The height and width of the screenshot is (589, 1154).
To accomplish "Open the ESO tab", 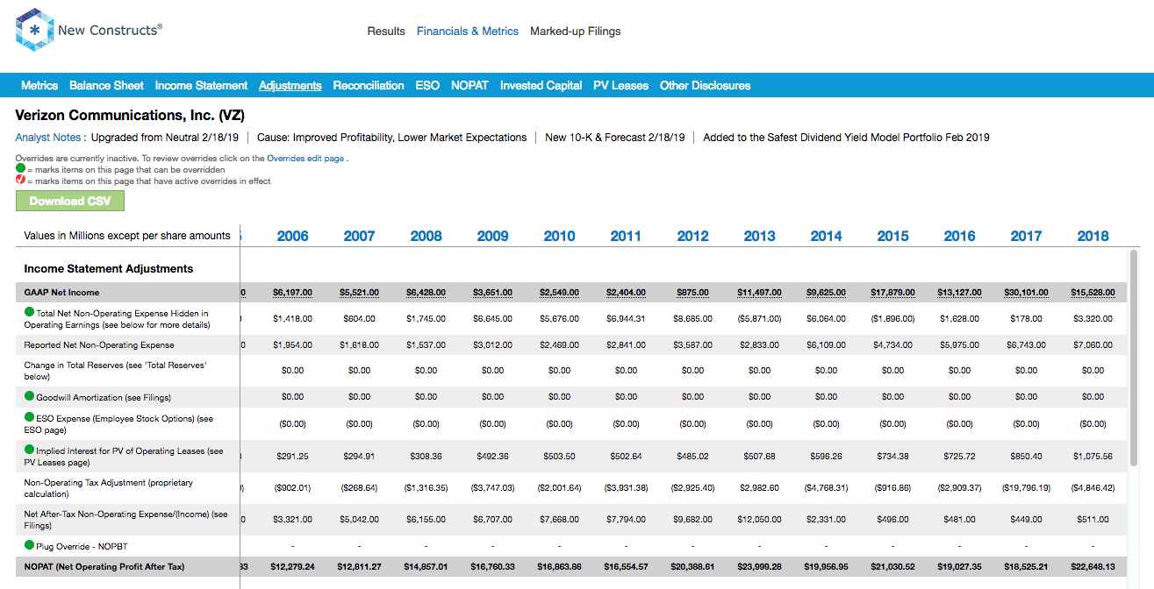I will 427,85.
